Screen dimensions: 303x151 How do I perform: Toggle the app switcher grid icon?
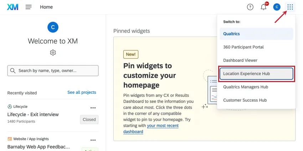(290, 7)
